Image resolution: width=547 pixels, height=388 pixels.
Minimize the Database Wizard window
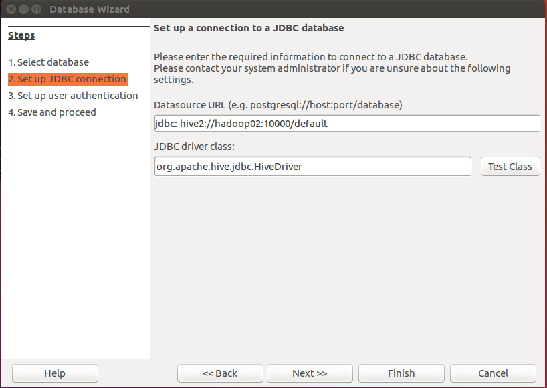[x=23, y=9]
